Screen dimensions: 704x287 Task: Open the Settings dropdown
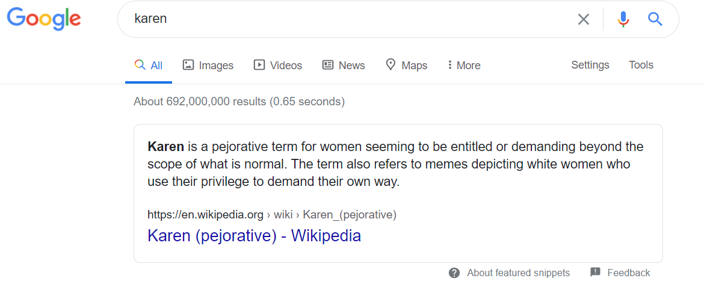coord(590,65)
